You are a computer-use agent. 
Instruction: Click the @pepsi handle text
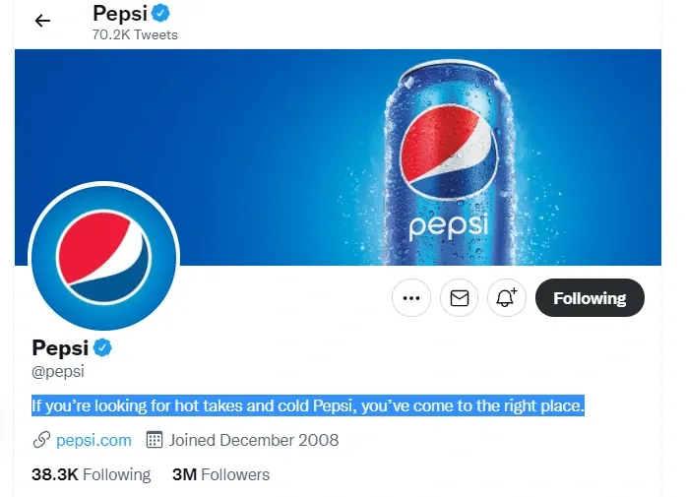coord(58,372)
